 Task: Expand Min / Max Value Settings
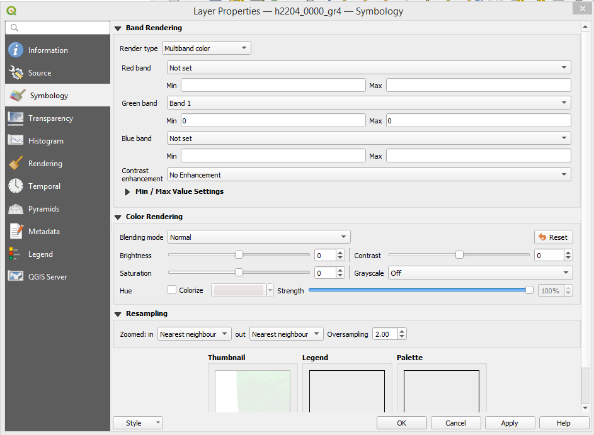click(x=127, y=191)
